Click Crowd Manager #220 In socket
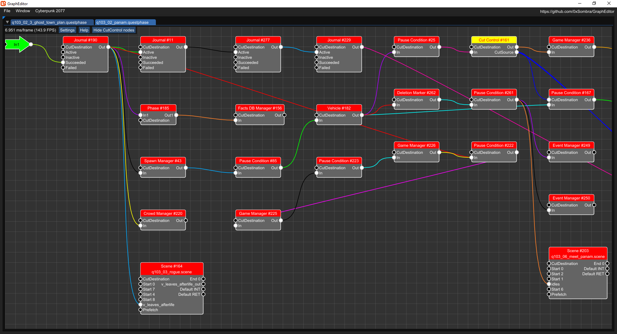Screen dimensions: 617x334 coord(140,226)
